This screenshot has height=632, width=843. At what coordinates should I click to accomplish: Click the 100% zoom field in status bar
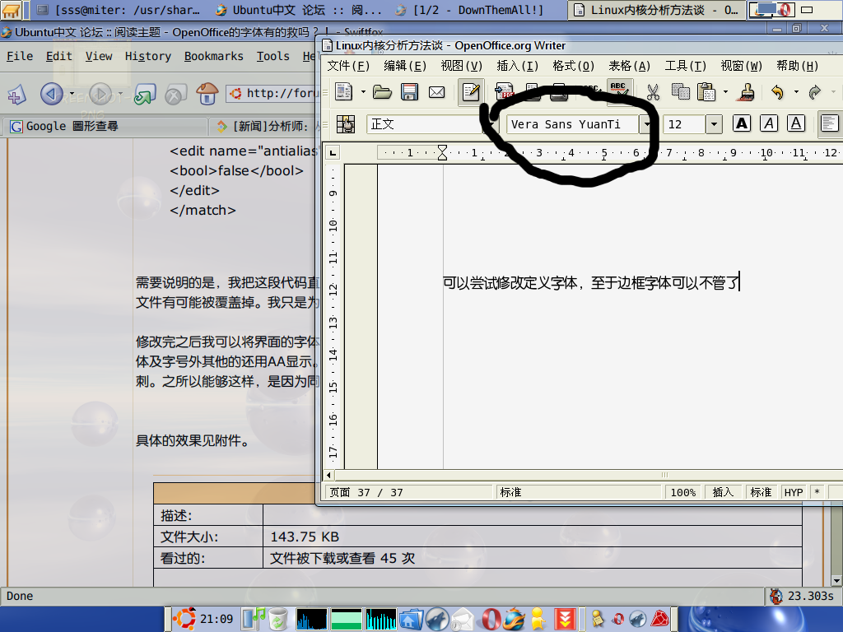[x=682, y=492]
